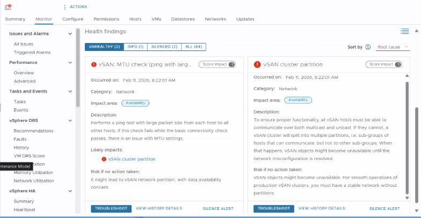The image size is (421, 218).
Task: Open Events in the sidebar
Action: click(x=21, y=110)
